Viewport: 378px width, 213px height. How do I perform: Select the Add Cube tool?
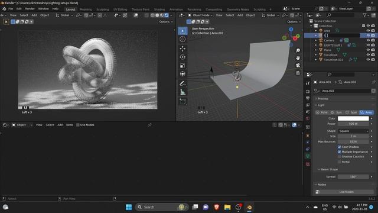point(183,102)
